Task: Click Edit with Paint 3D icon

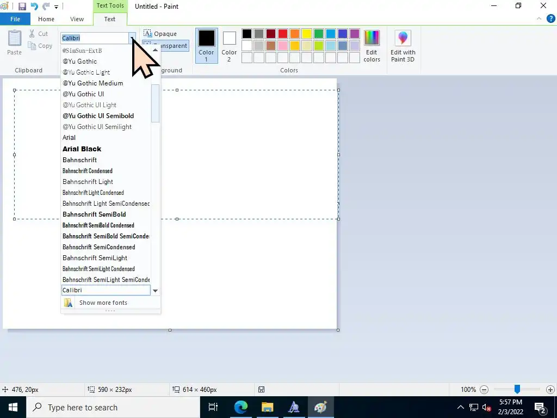Action: point(403,38)
